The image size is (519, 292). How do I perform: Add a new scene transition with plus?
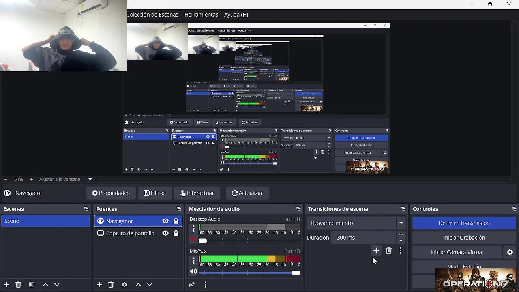tap(376, 251)
